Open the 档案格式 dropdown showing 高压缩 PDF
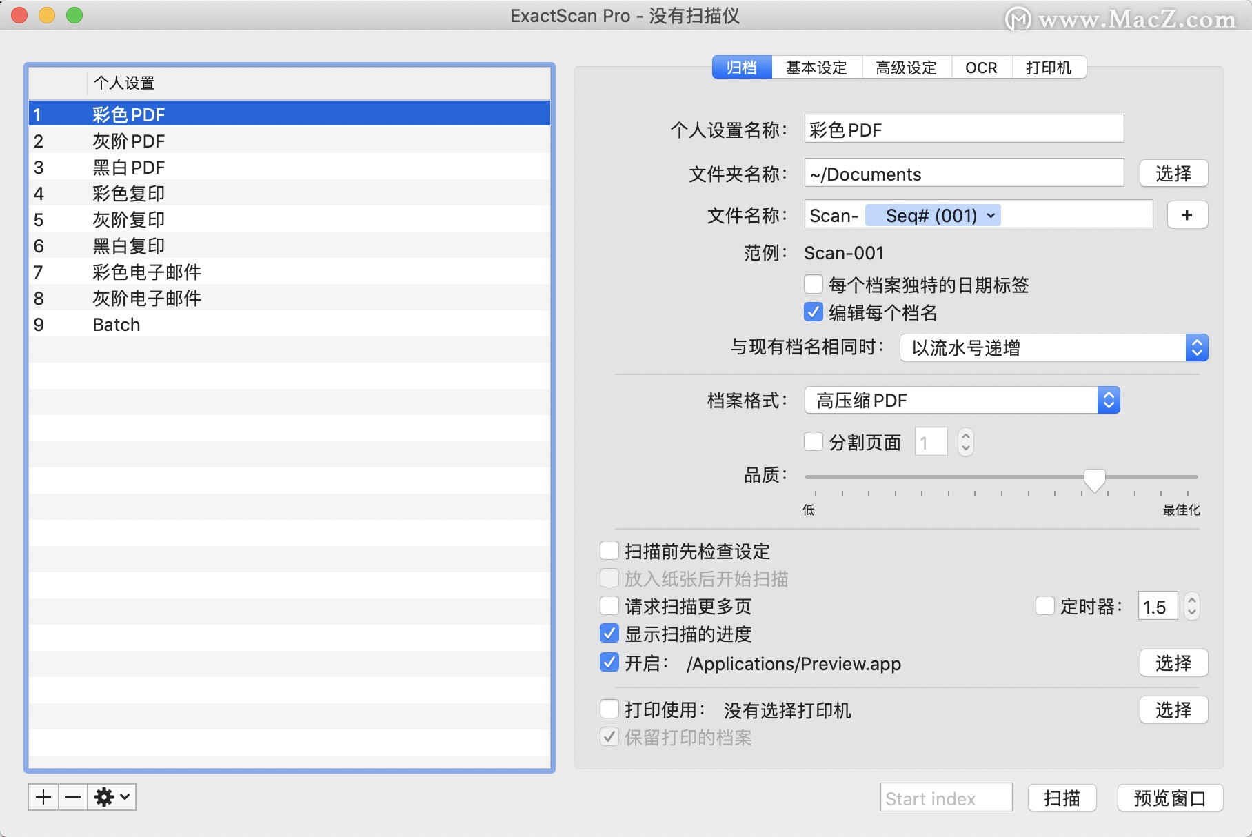Screen dimensions: 1252x837 click(x=962, y=400)
